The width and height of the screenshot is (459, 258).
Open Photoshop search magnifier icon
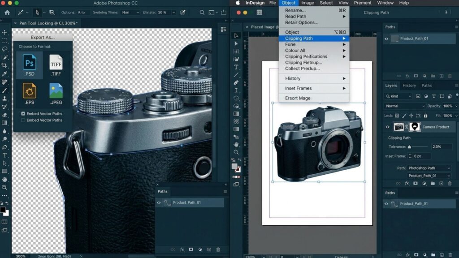coord(202,13)
